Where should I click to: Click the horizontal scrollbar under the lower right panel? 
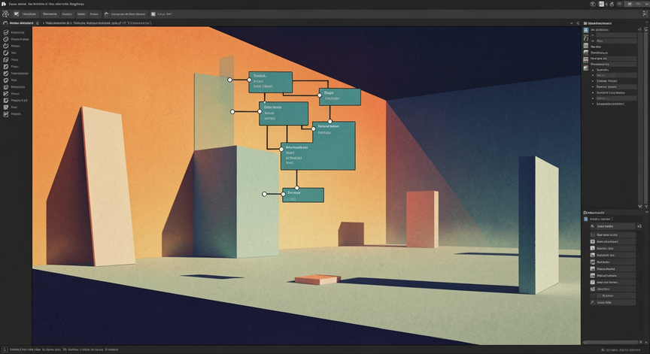tap(611, 343)
